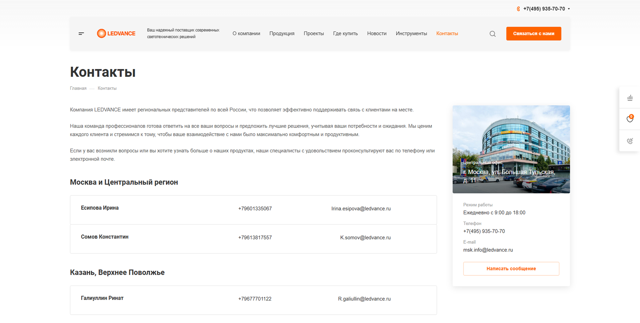Go to 'Главная' breadcrumb link
640x323 pixels.
pyautogui.click(x=78, y=88)
